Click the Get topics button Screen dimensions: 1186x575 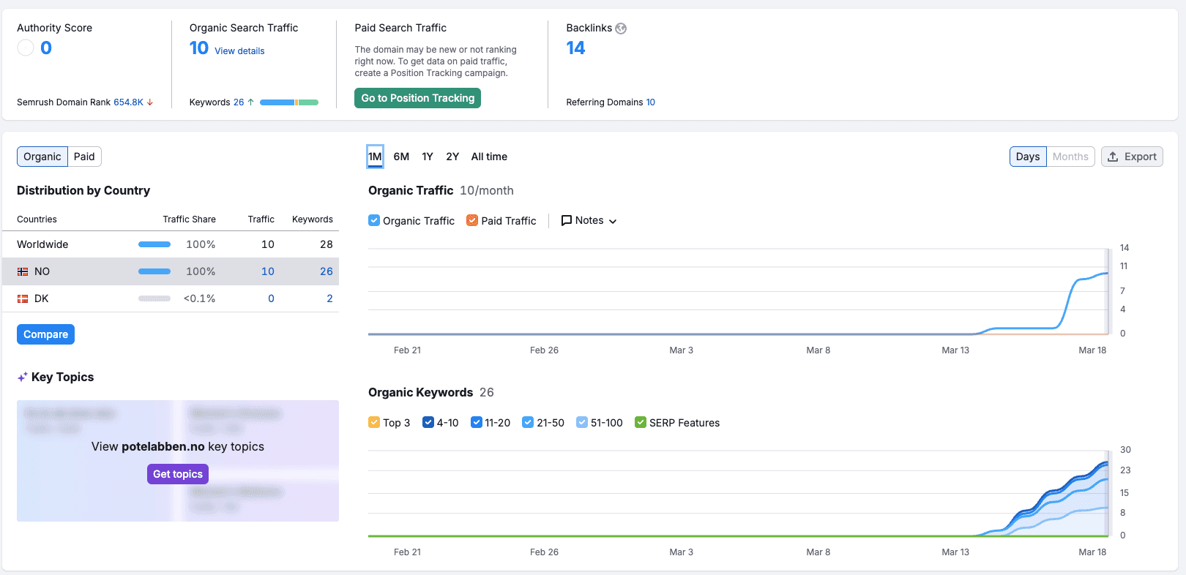178,474
